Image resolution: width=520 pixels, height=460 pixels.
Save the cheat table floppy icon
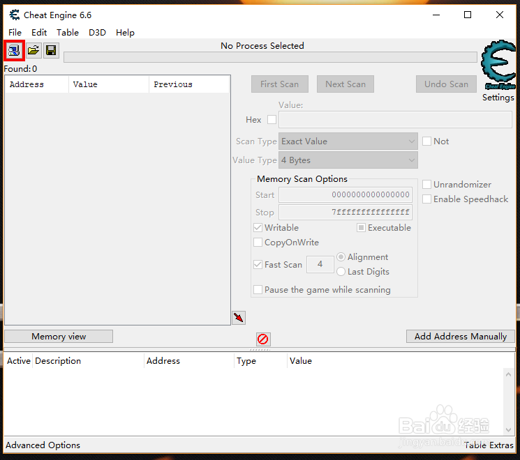[x=51, y=51]
